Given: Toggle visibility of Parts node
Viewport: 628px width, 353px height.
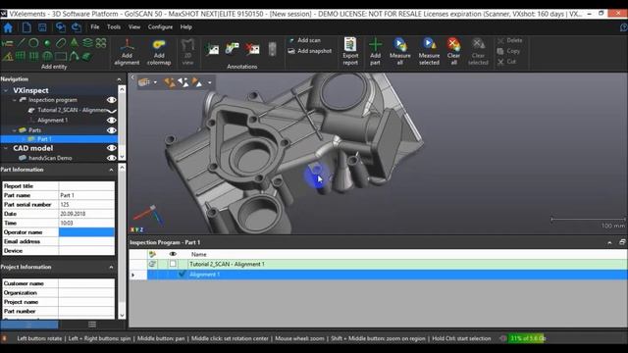Looking at the screenshot, I should click(111, 130).
